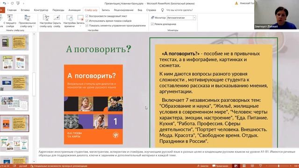Toggle Режим докладчика checkbox
The height and width of the screenshot is (168, 299).
(152, 24)
